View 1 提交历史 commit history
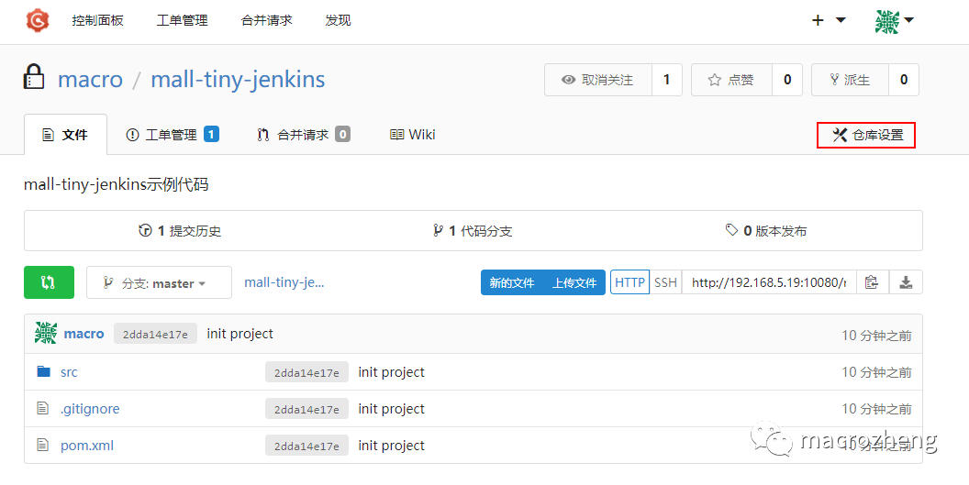Viewport: 969px width, 485px height. 180,231
